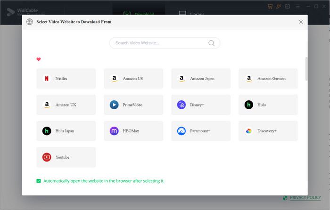Click the "Disney+" label text
Image resolution: width=330 pixels, height=210 pixels.
tap(197, 105)
